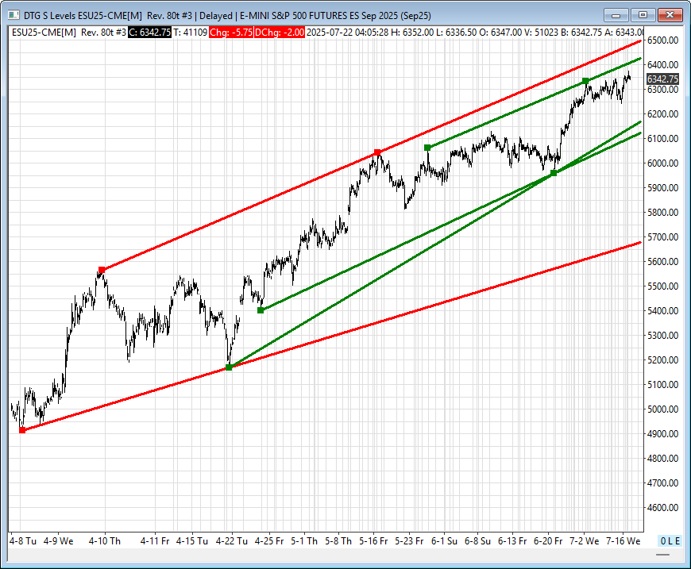691x569 pixels.
Task: Click the 6000.00 price axis label
Action: pyautogui.click(x=662, y=163)
